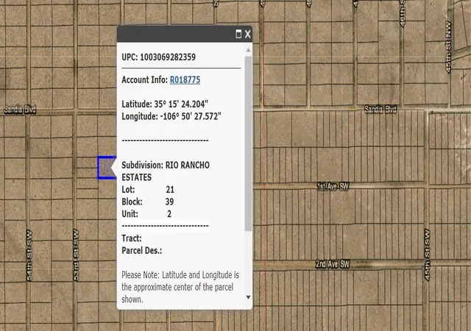Image resolution: width=471 pixels, height=331 pixels.
Task: Click Sandia Blvd label on left side
Action: click(x=20, y=110)
